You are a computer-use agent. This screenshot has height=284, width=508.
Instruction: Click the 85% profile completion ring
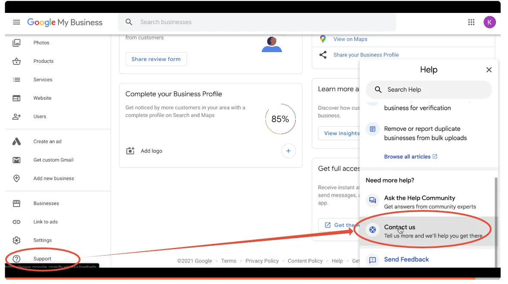(x=280, y=119)
